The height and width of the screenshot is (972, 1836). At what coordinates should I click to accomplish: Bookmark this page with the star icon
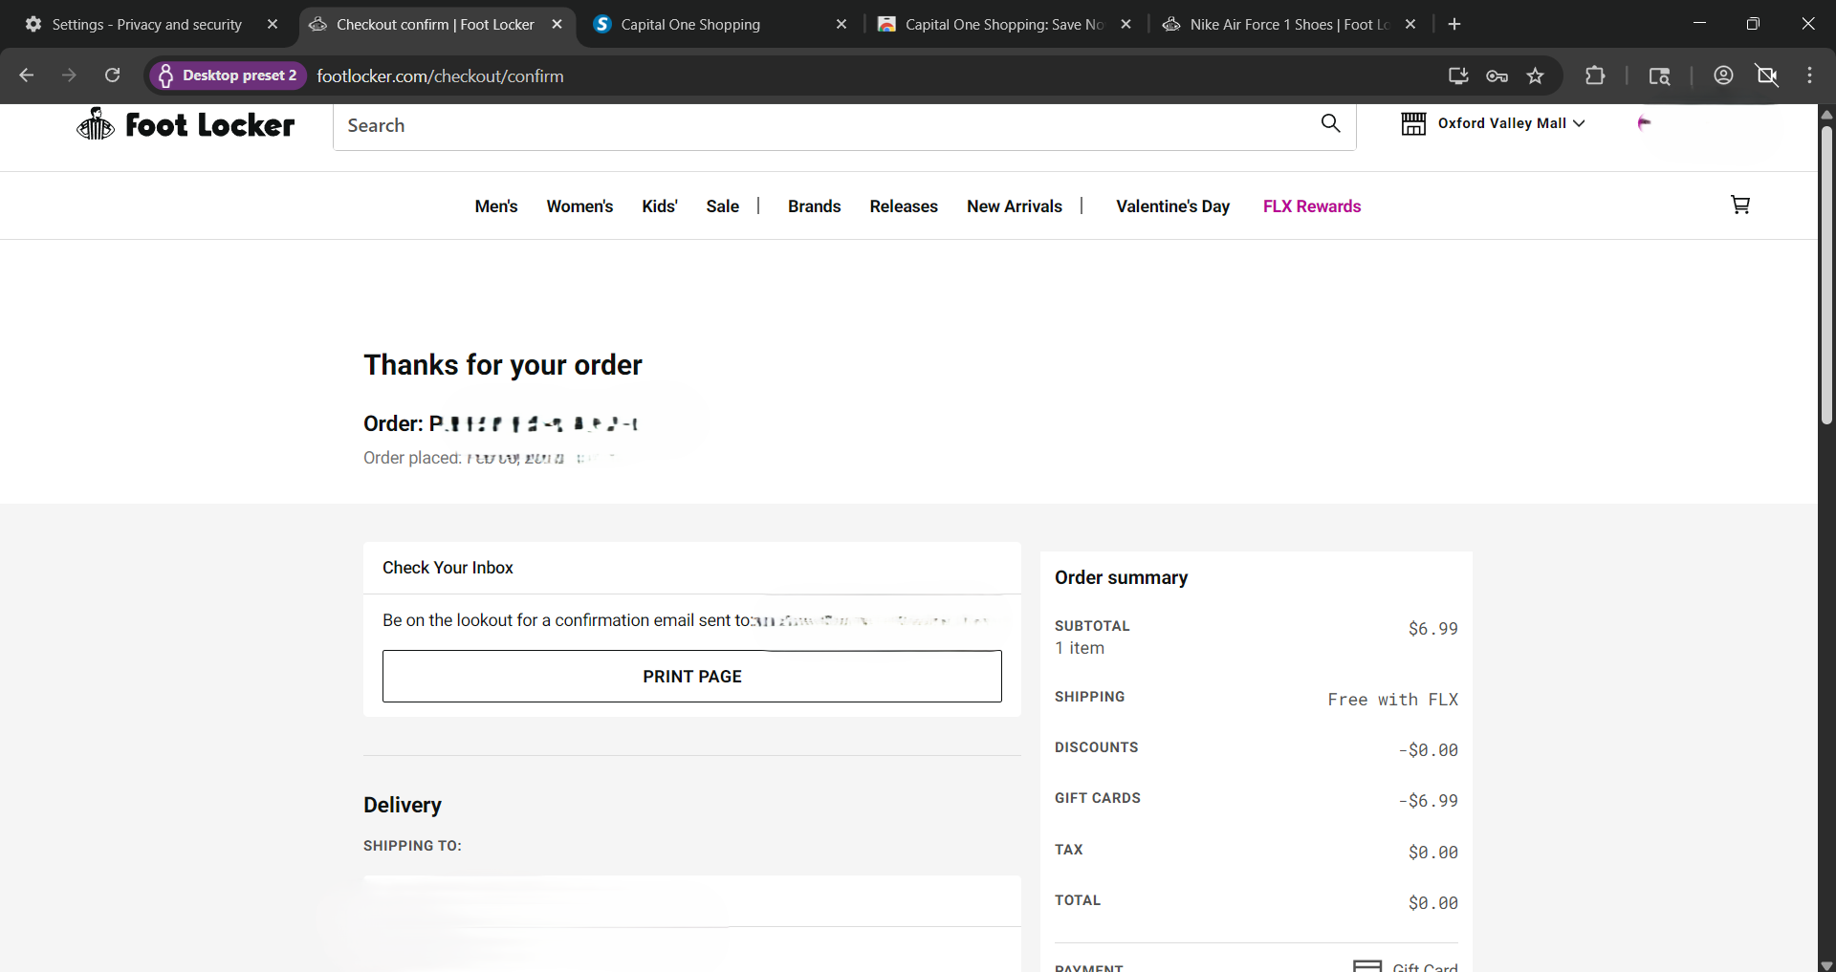tap(1535, 76)
